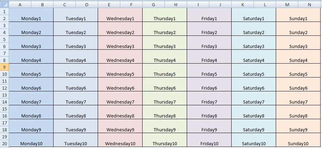Click the Thursday3 cell
322x148 pixels.
tap(165, 43)
